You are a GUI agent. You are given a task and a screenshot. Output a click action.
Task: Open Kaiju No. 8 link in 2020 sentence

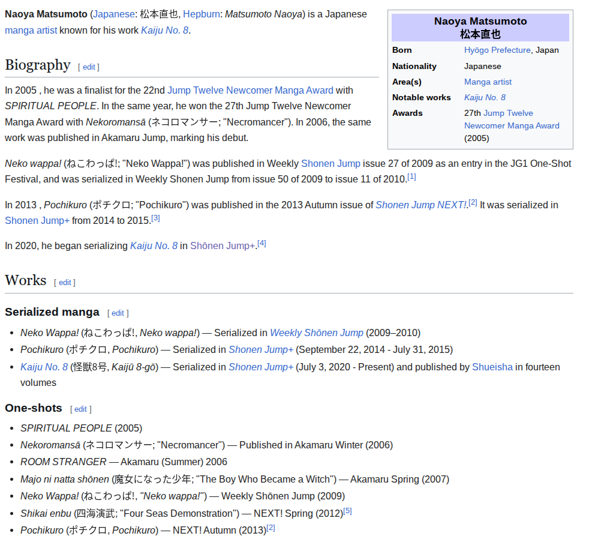click(x=154, y=246)
